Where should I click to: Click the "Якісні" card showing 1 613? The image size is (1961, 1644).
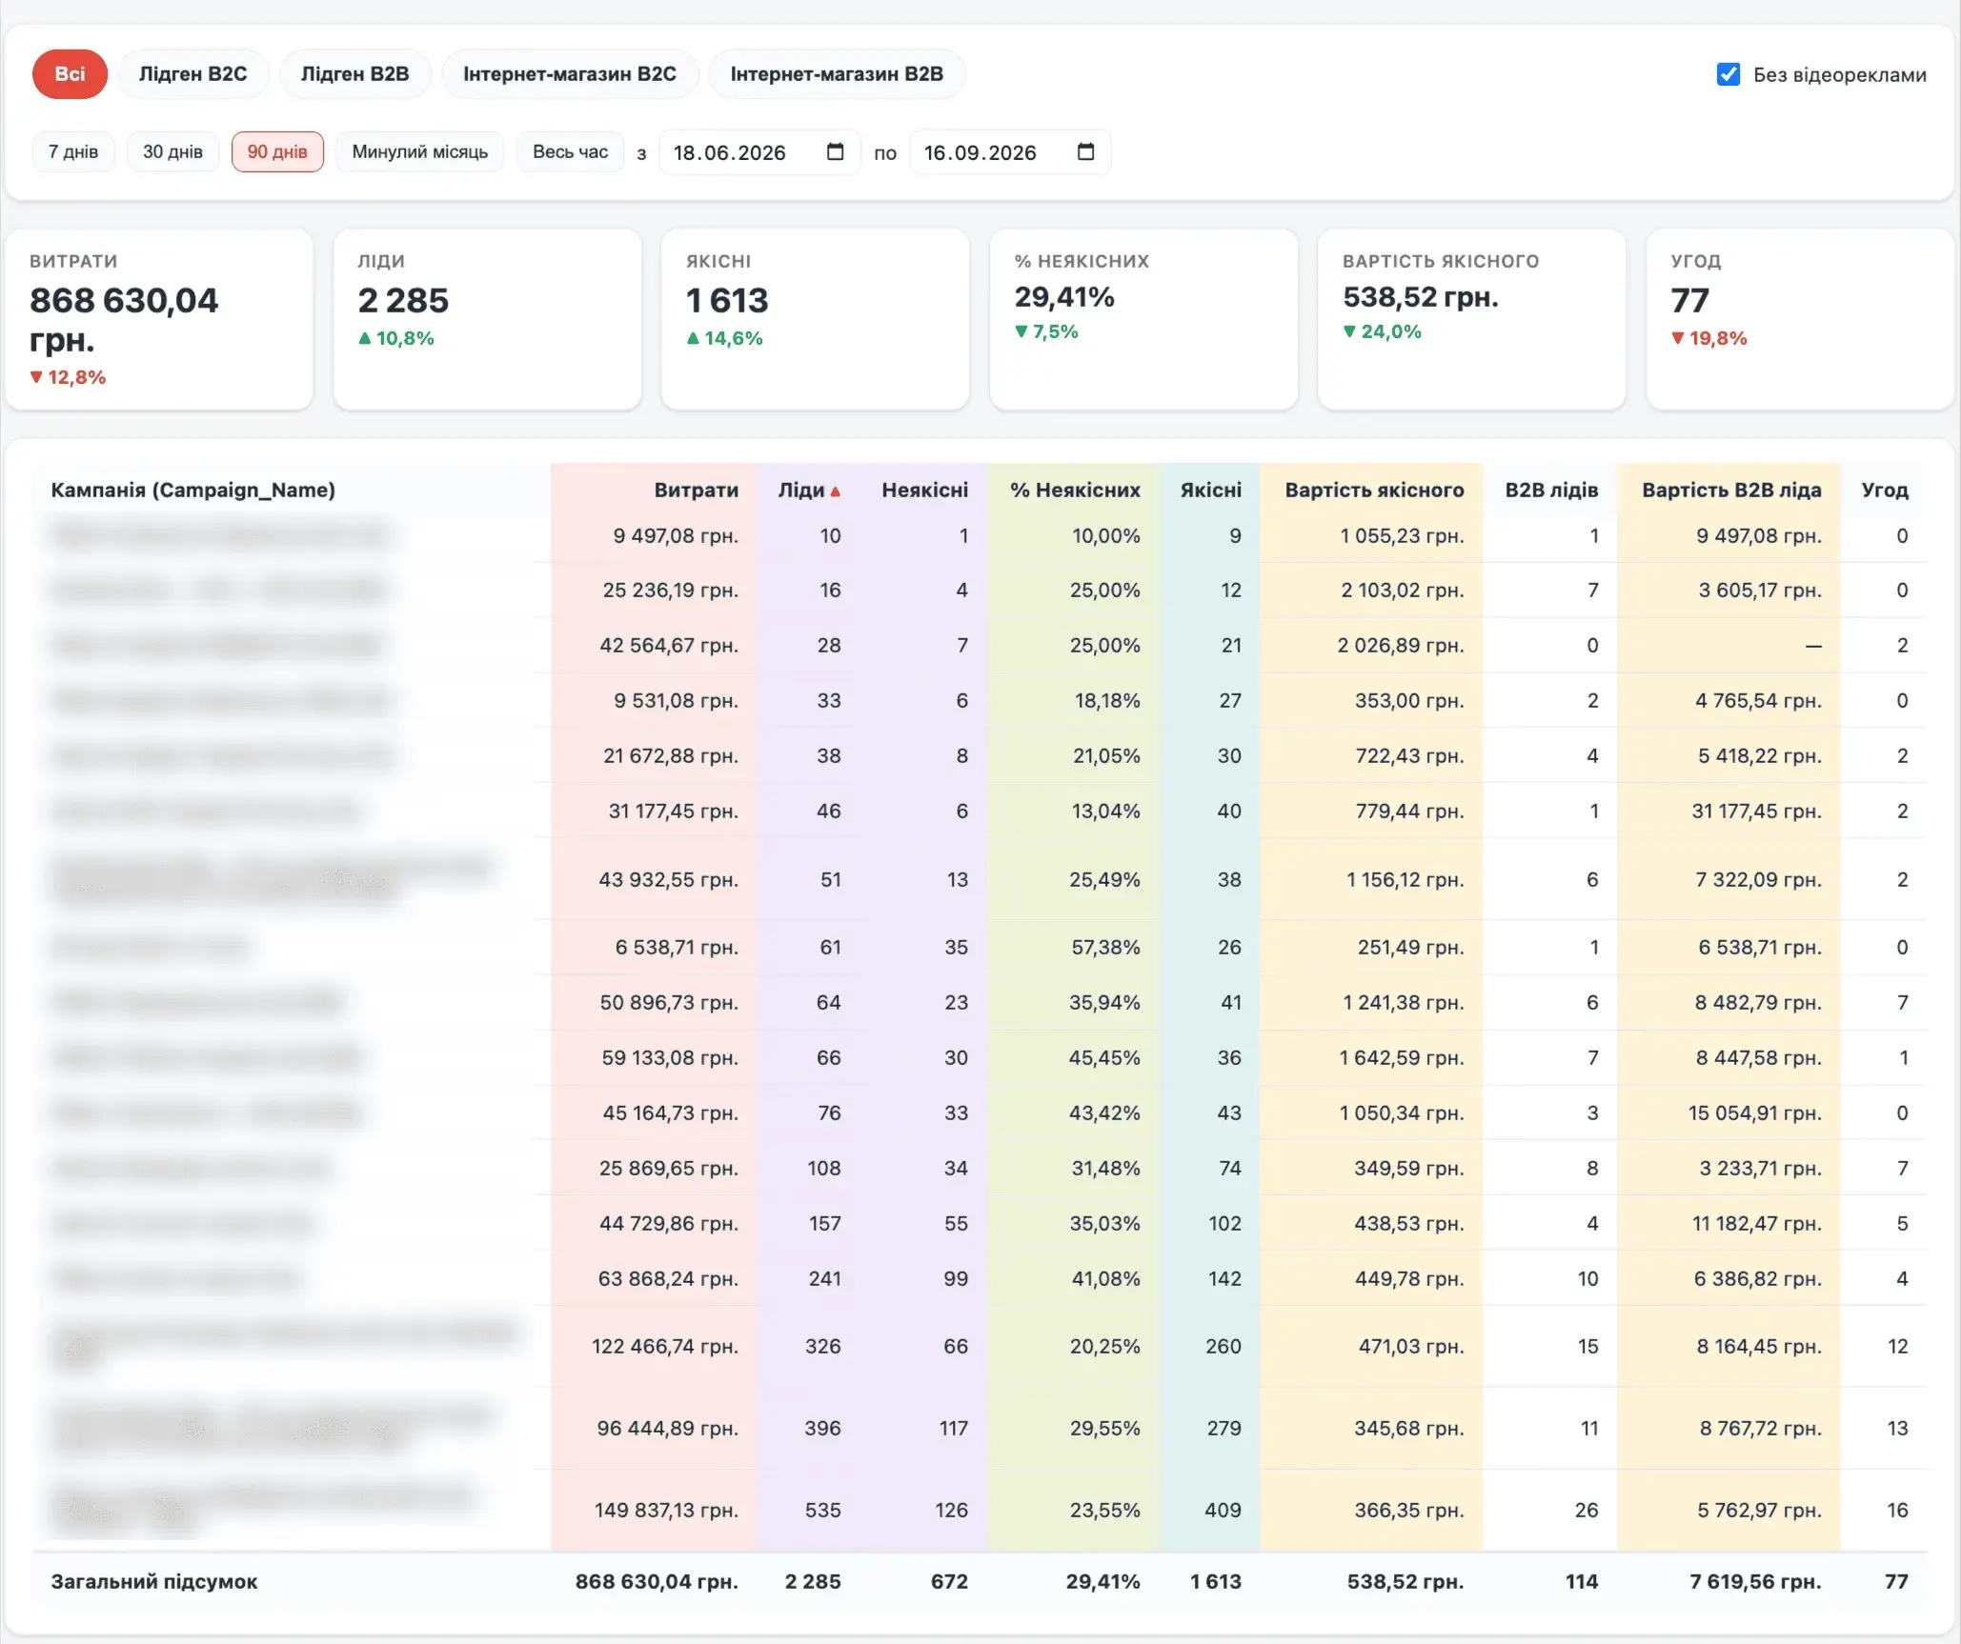(x=816, y=319)
